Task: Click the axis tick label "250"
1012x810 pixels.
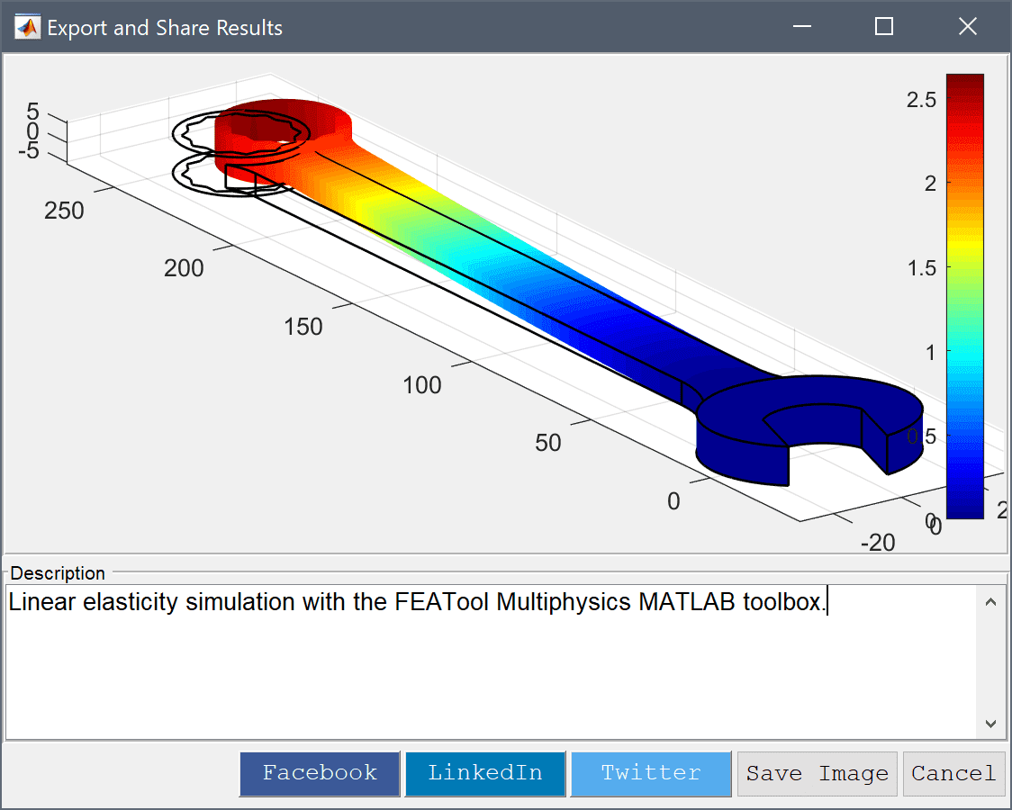Action: pos(64,211)
